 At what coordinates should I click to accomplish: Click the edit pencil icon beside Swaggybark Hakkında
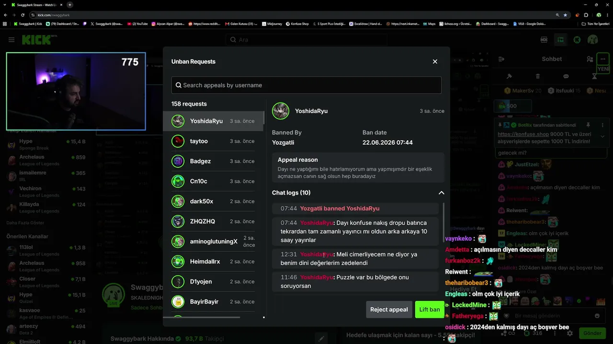[x=321, y=339]
